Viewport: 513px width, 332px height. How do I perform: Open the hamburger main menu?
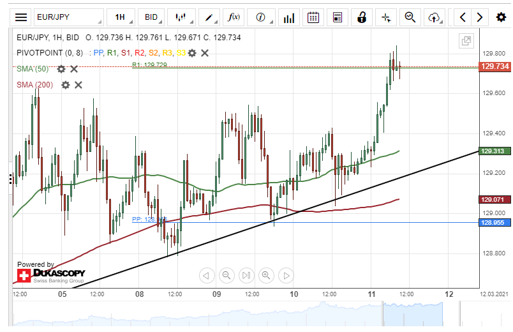point(21,17)
